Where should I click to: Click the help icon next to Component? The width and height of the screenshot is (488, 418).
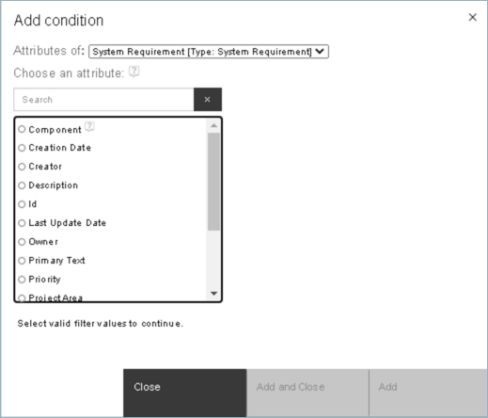[x=89, y=127]
